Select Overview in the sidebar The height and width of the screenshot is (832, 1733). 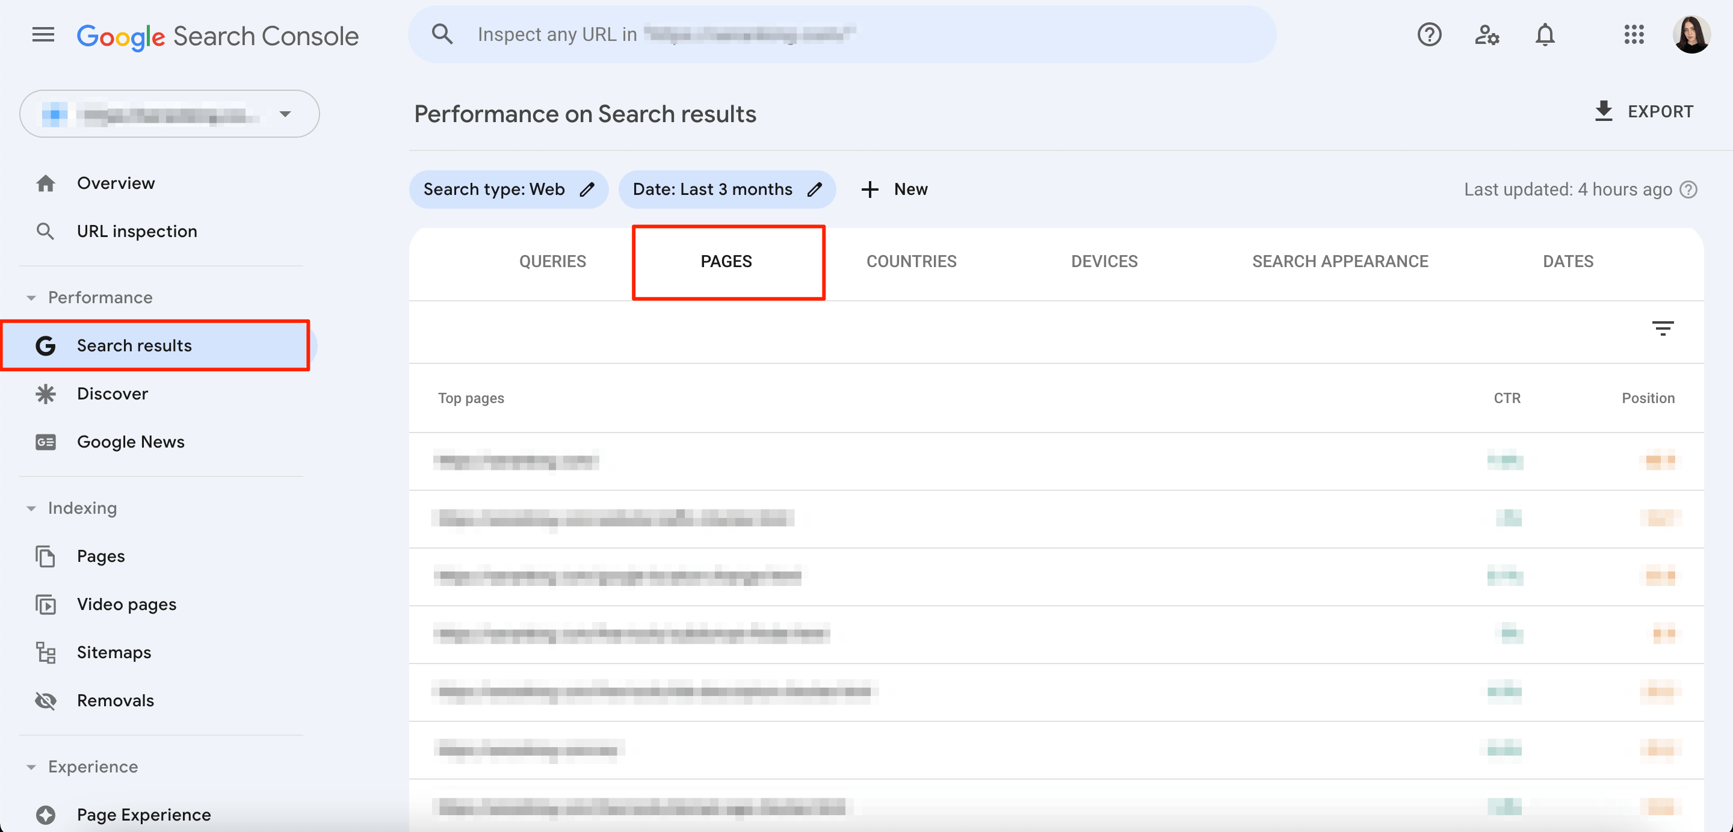115,182
